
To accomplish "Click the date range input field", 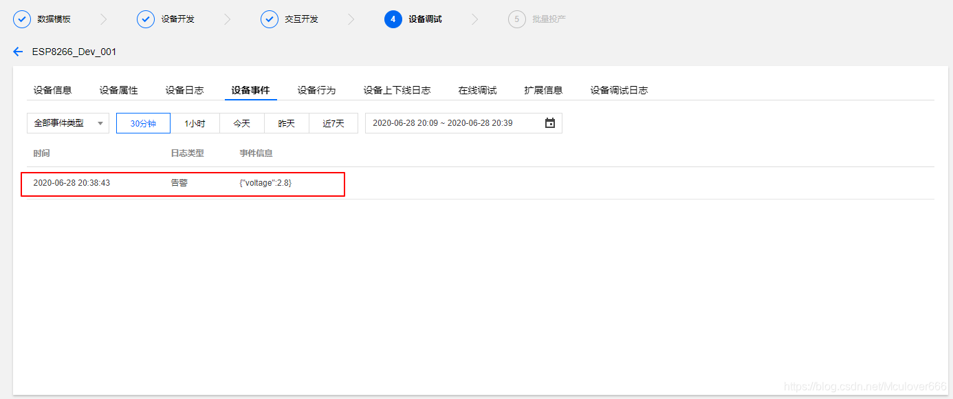I will coord(463,123).
